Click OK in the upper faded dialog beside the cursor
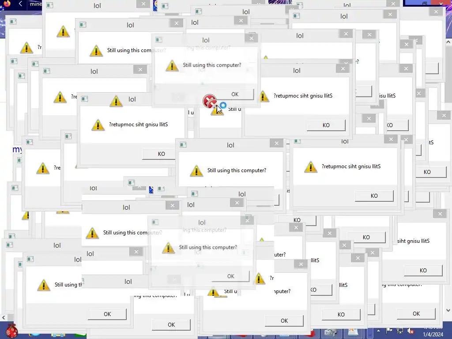This screenshot has width=452, height=339. coord(235,94)
